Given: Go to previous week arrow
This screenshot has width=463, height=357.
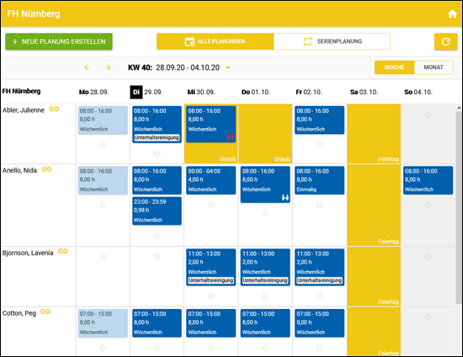Looking at the screenshot, I should [87, 67].
